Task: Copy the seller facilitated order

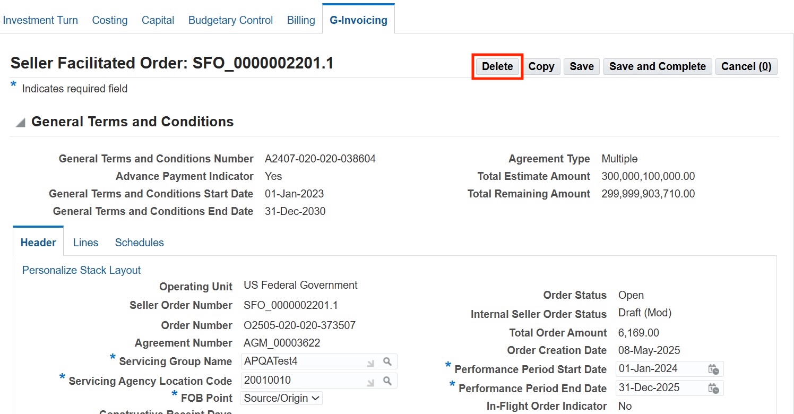Action: (541, 66)
